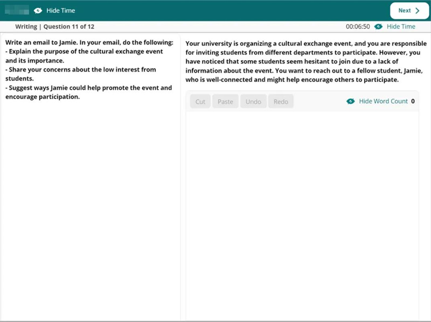Viewport: 431px width, 322px height.
Task: Undo the last edit in the editor
Action: [253, 102]
